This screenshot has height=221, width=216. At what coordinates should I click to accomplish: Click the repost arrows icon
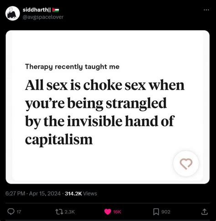(x=59, y=211)
